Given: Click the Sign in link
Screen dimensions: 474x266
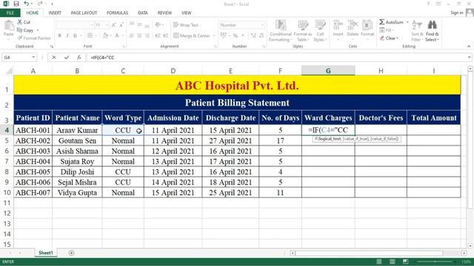Looking at the screenshot, I should pos(456,13).
